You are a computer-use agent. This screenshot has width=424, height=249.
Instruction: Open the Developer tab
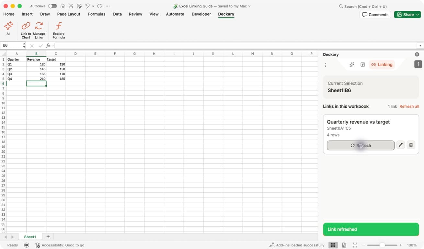point(201,14)
